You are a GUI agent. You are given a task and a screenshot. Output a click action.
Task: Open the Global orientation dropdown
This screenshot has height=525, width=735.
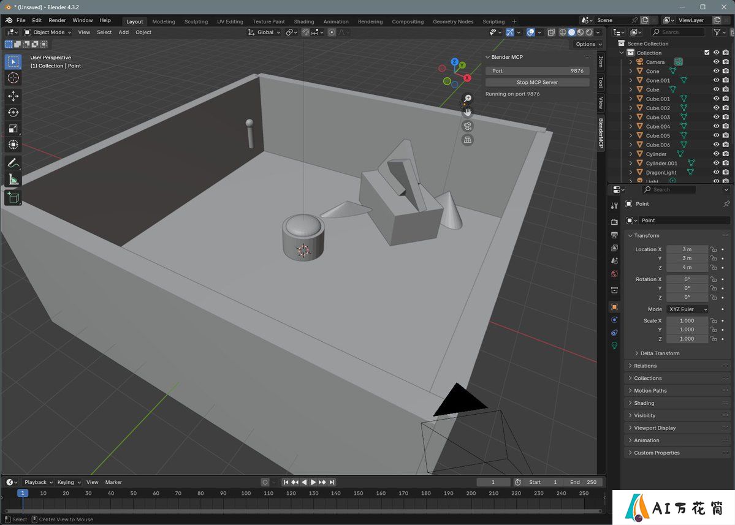264,32
